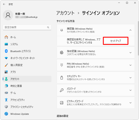
Task: Click the 個人用設定 paintbrush icon
Action: point(6,65)
